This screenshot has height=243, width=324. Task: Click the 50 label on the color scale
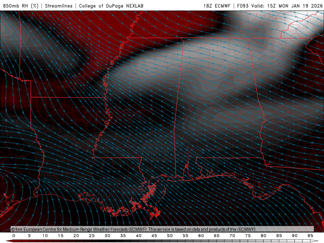170,236
